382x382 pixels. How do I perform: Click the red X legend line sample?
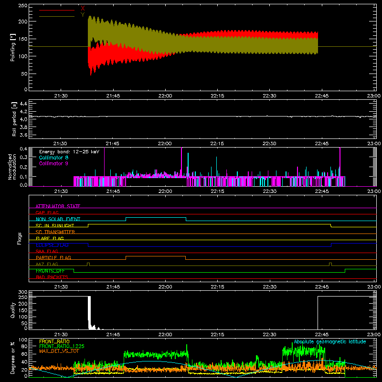[57, 10]
